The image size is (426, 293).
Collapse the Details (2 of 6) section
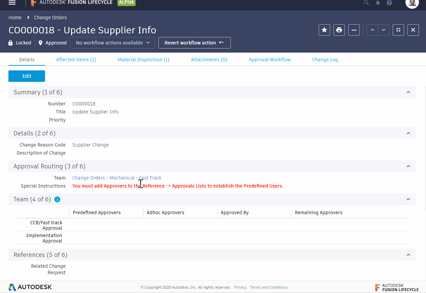click(408, 133)
